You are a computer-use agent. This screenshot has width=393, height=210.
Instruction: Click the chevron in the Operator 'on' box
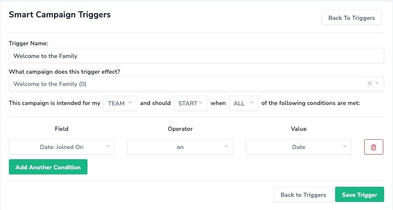226,146
